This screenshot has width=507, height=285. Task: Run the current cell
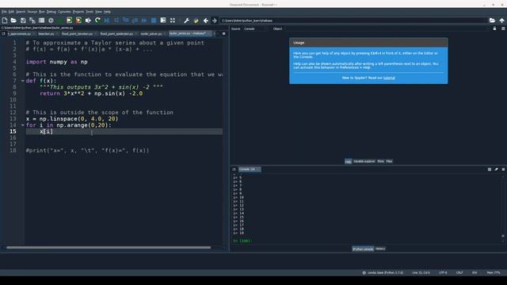coord(69,21)
